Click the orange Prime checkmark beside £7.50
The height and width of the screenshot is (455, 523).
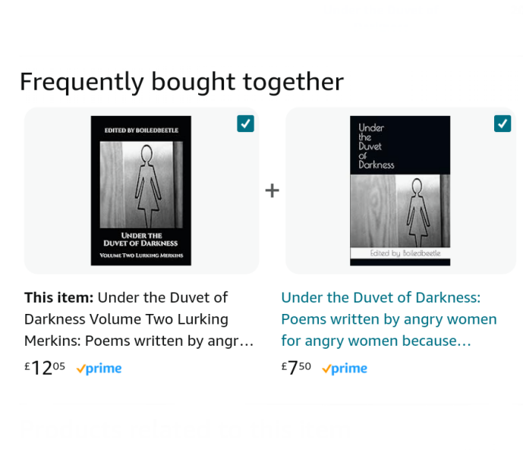(x=326, y=369)
